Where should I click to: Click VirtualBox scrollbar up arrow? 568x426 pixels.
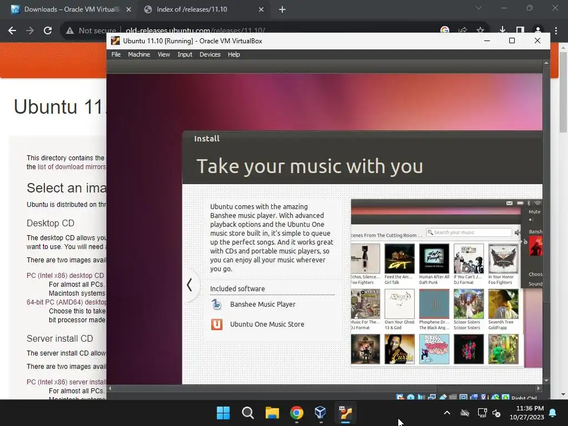click(x=546, y=63)
